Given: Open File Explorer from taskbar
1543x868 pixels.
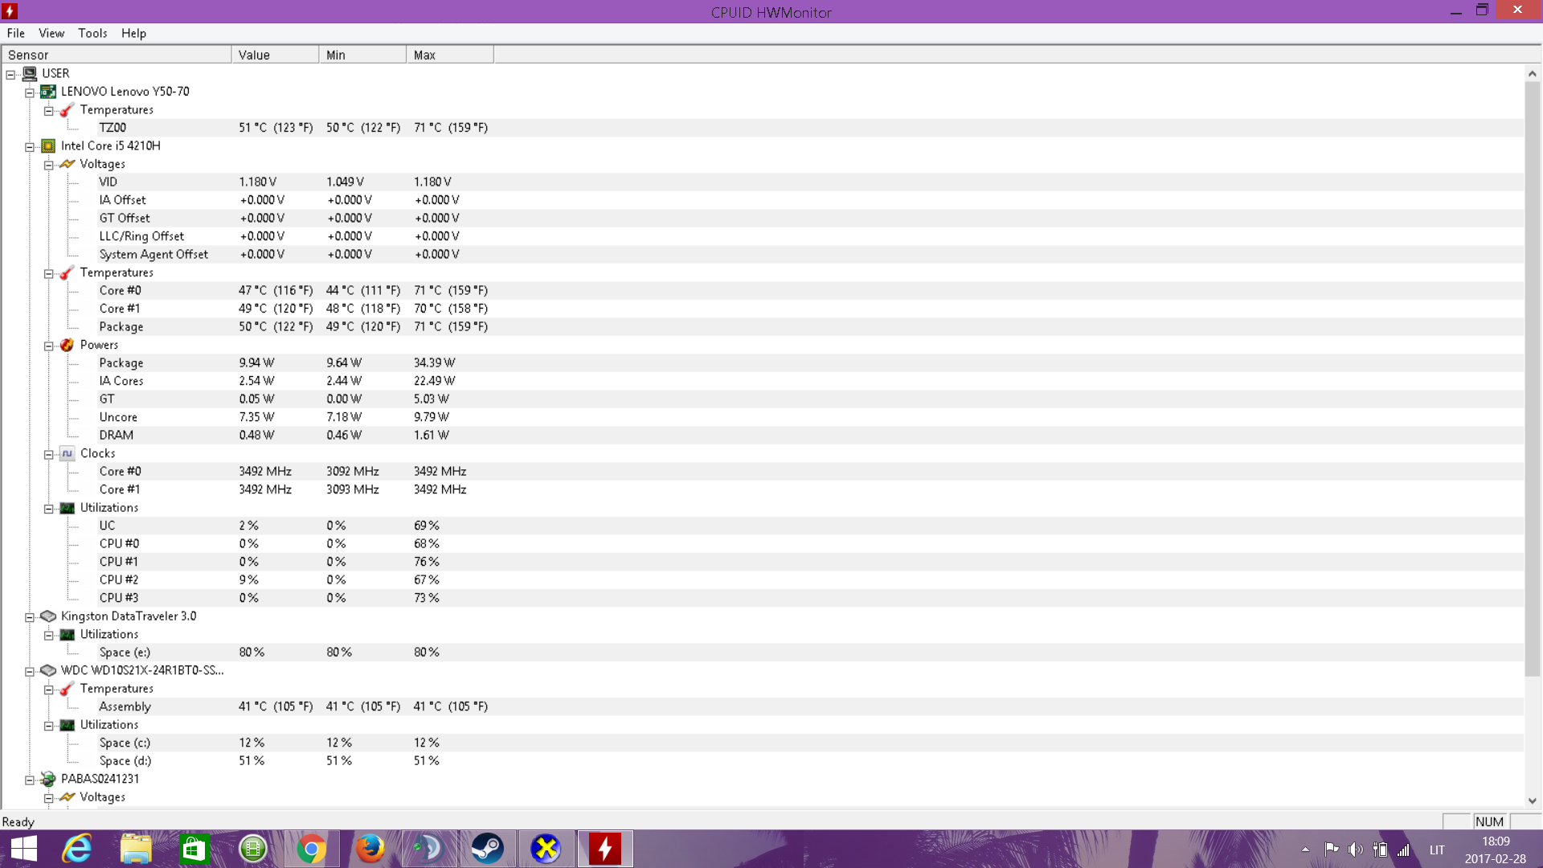Looking at the screenshot, I should click(x=136, y=849).
